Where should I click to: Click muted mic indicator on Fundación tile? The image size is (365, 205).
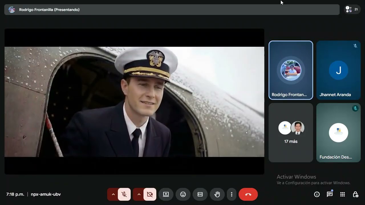click(x=355, y=108)
